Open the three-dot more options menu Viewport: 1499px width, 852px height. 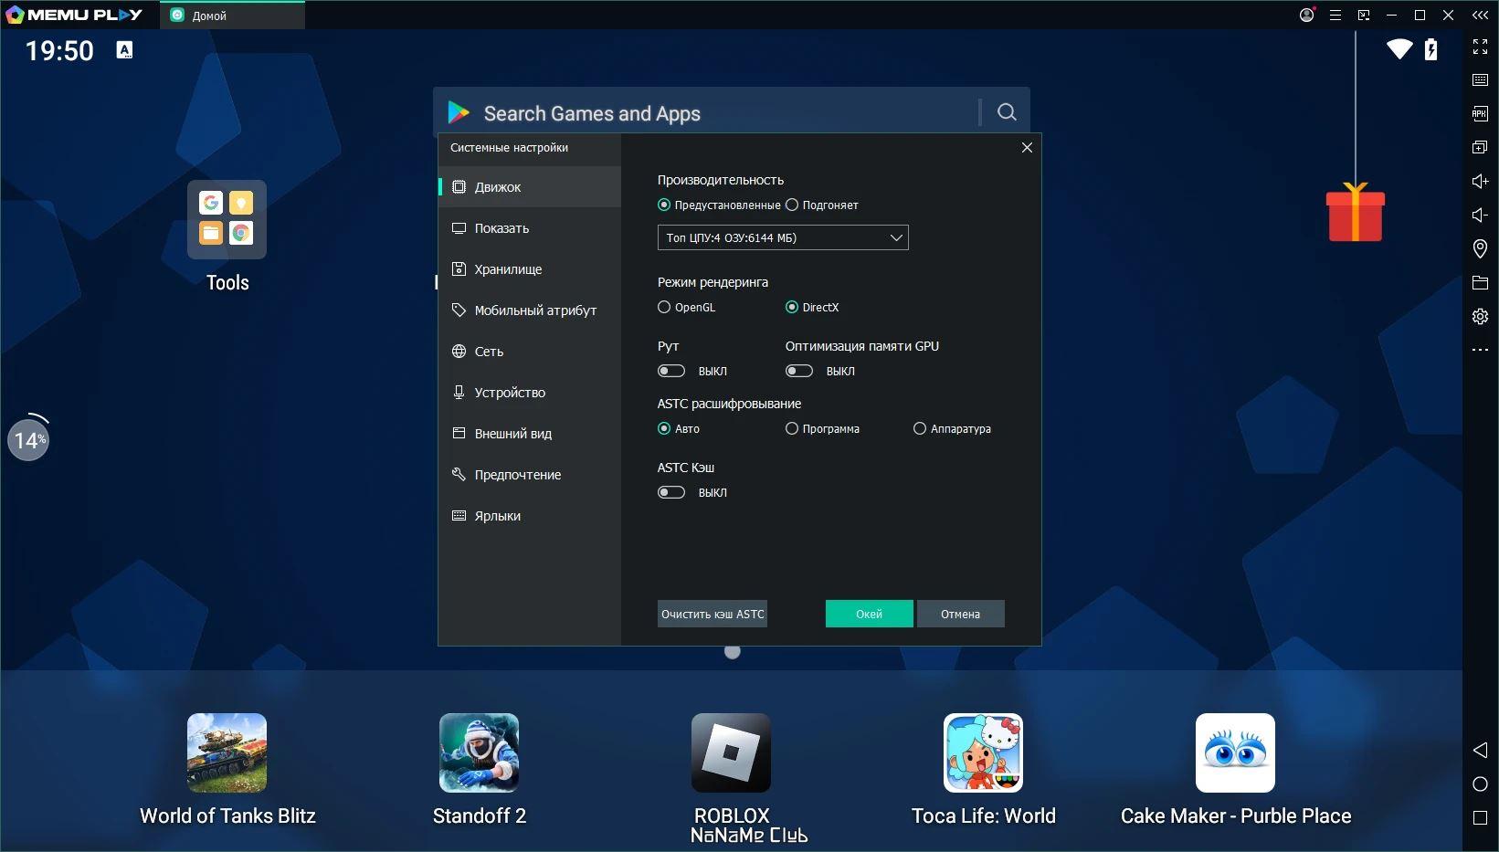coord(1480,350)
